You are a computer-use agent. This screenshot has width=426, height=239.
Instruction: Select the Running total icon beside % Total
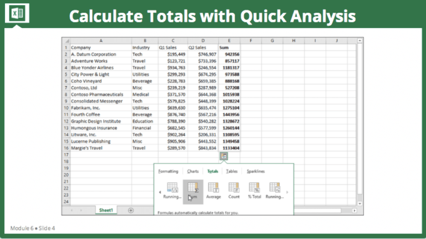pos(275,191)
